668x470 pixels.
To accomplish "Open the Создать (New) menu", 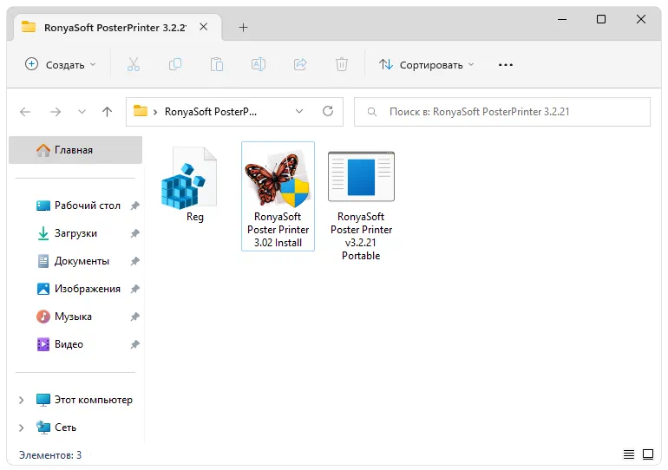I will (x=60, y=65).
